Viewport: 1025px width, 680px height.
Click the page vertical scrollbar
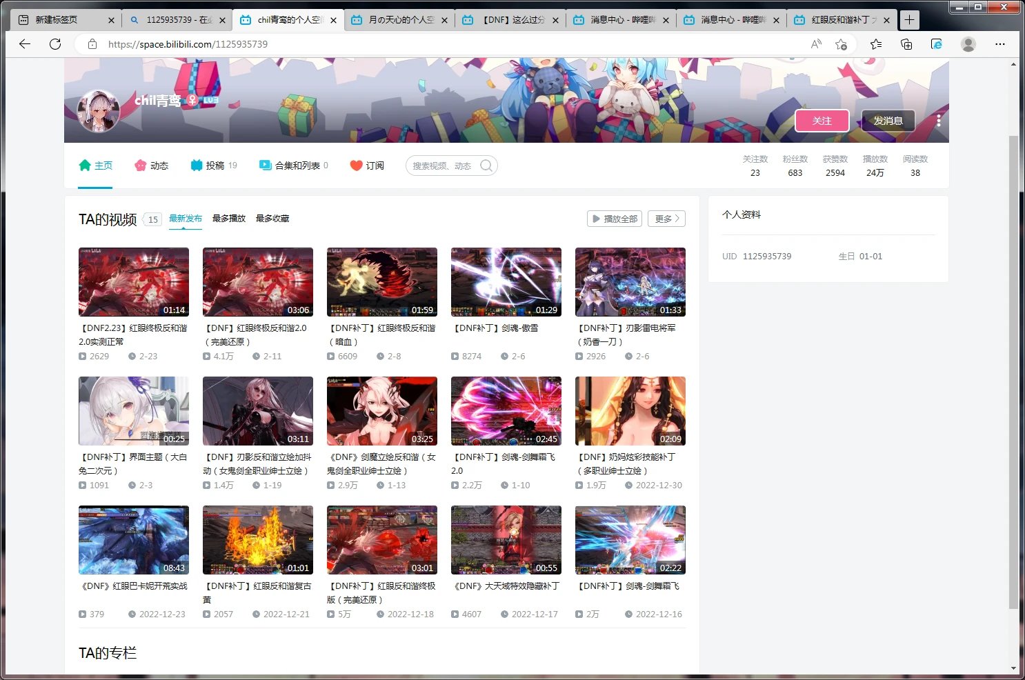(1013, 372)
